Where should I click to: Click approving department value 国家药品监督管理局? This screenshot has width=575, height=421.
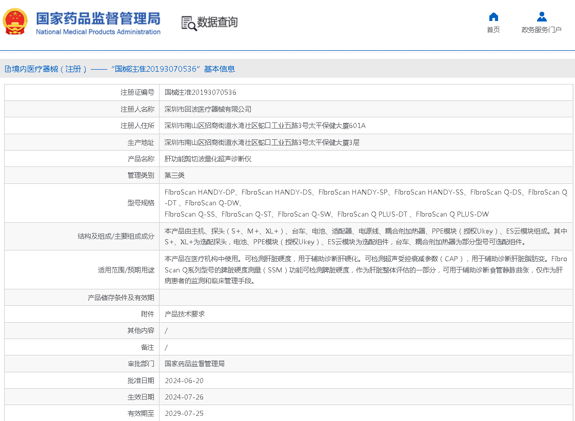[x=194, y=364]
